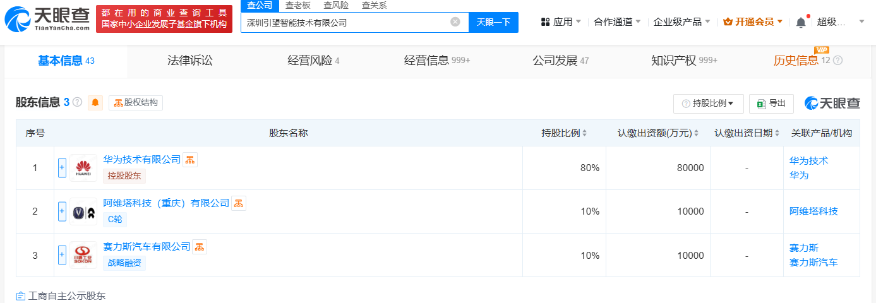Select the 基本信息 tab
The width and height of the screenshot is (876, 303).
66,61
